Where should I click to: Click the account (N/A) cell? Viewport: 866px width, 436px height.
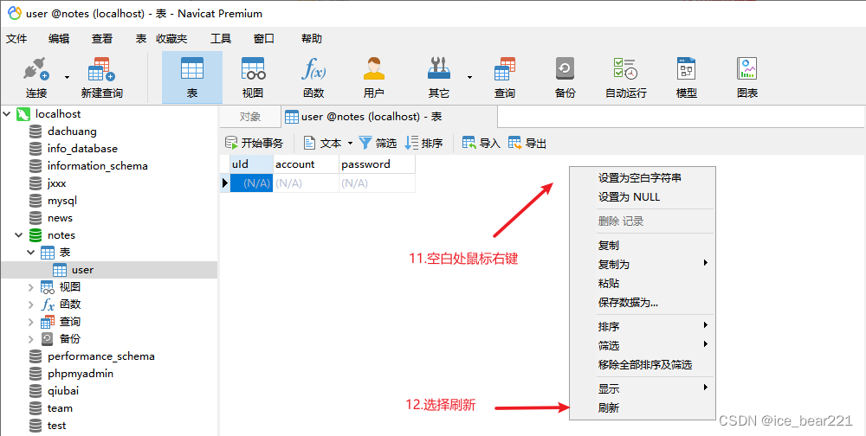306,183
